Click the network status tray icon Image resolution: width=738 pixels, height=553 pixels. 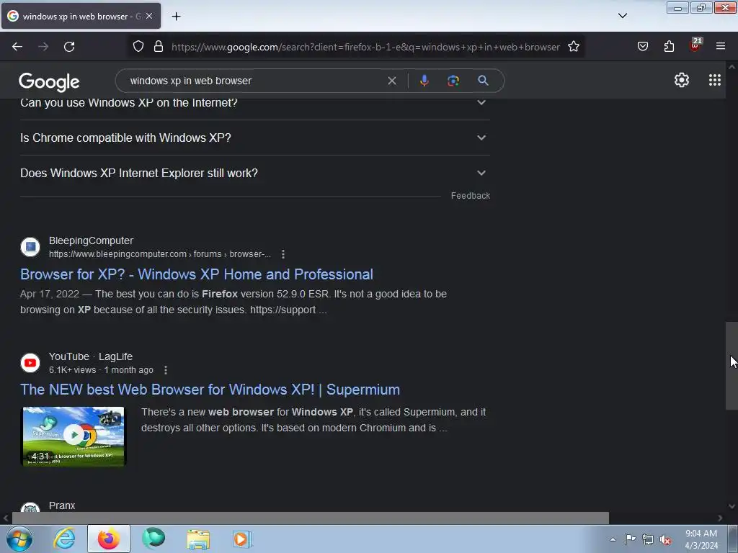[x=648, y=540]
